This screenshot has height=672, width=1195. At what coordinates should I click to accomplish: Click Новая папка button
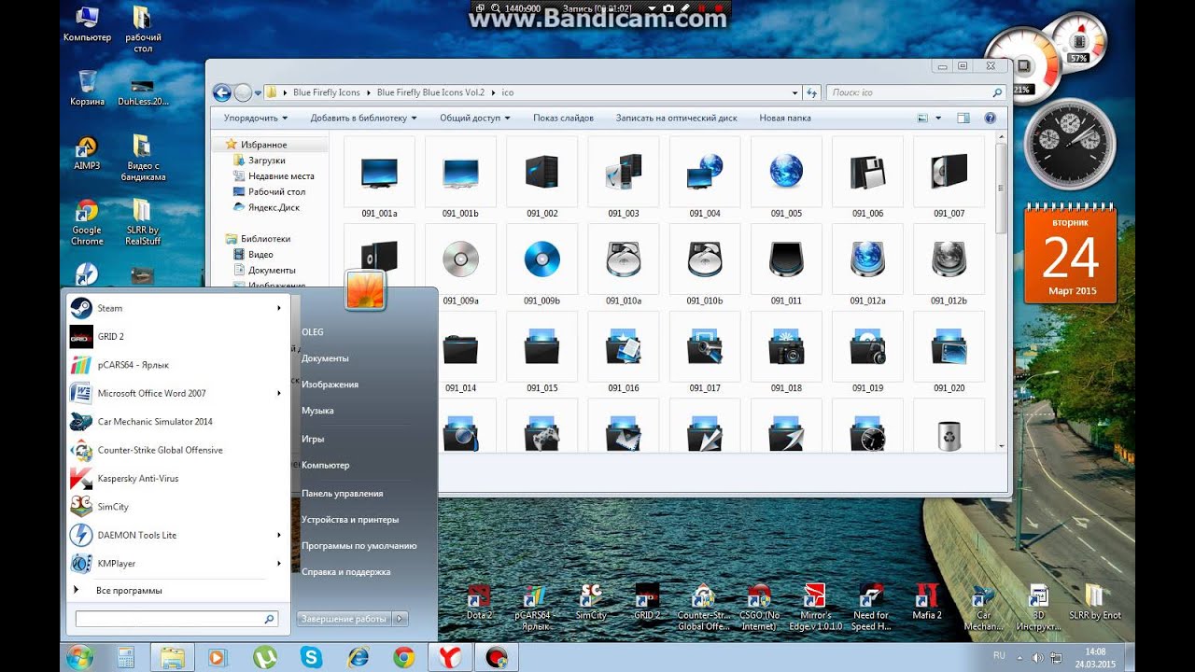[785, 119]
